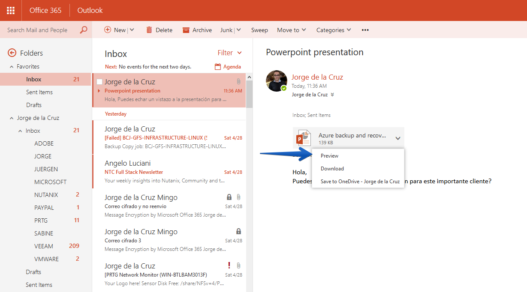Image resolution: width=527 pixels, height=292 pixels.
Task: Collapse the Jorge de la Cruz mailbox
Action: (x=12, y=118)
